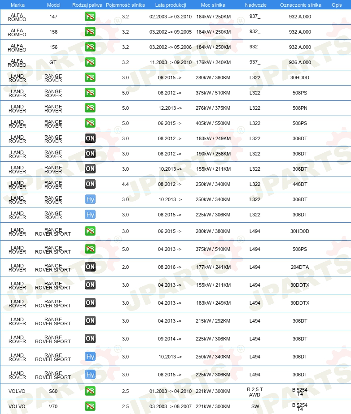This screenshot has width=351, height=414.
Task: Click hybrid Hy icon in Range Rover Sport L494 225kW/306KM 06.2015 row
Action: pos(90,375)
